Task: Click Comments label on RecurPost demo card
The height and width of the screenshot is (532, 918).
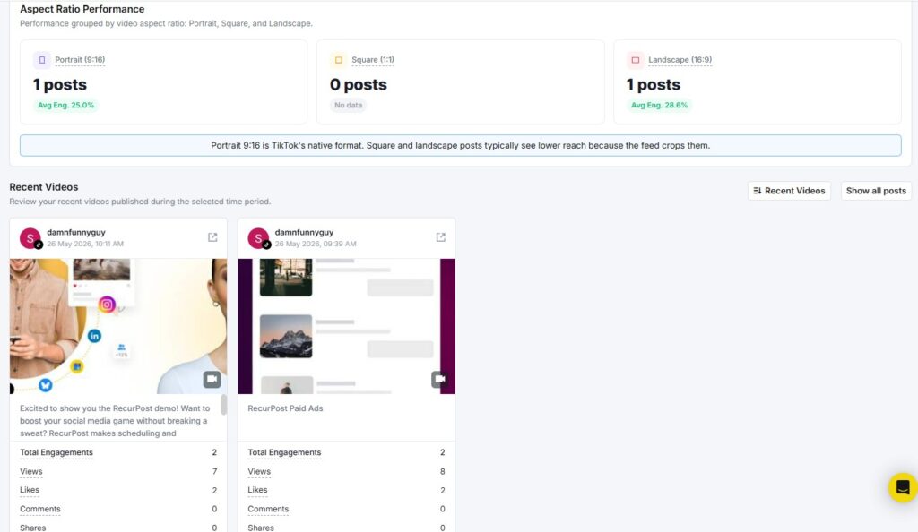Action: point(39,509)
